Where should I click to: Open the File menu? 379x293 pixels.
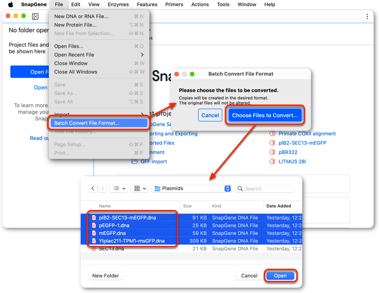pyautogui.click(x=59, y=4)
